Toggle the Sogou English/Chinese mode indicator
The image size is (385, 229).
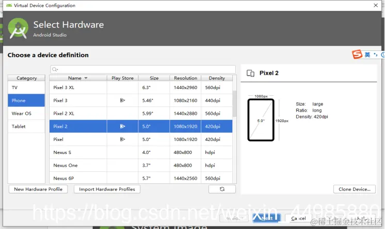click(367, 55)
